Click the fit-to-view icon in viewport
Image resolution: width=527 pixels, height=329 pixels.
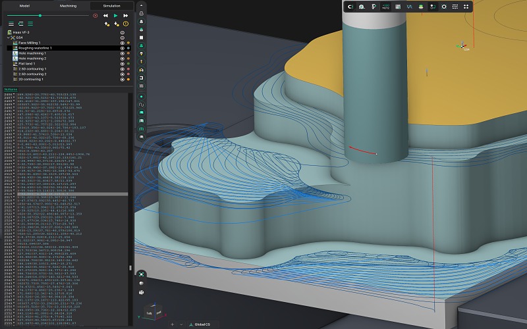[141, 274]
